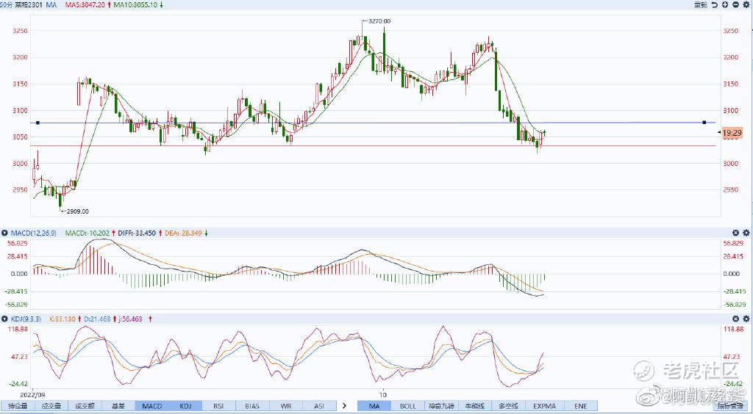This screenshot has height=414, width=753.
Task: Click the KDJ(9,3,3) parameter label
Action: tap(26, 319)
